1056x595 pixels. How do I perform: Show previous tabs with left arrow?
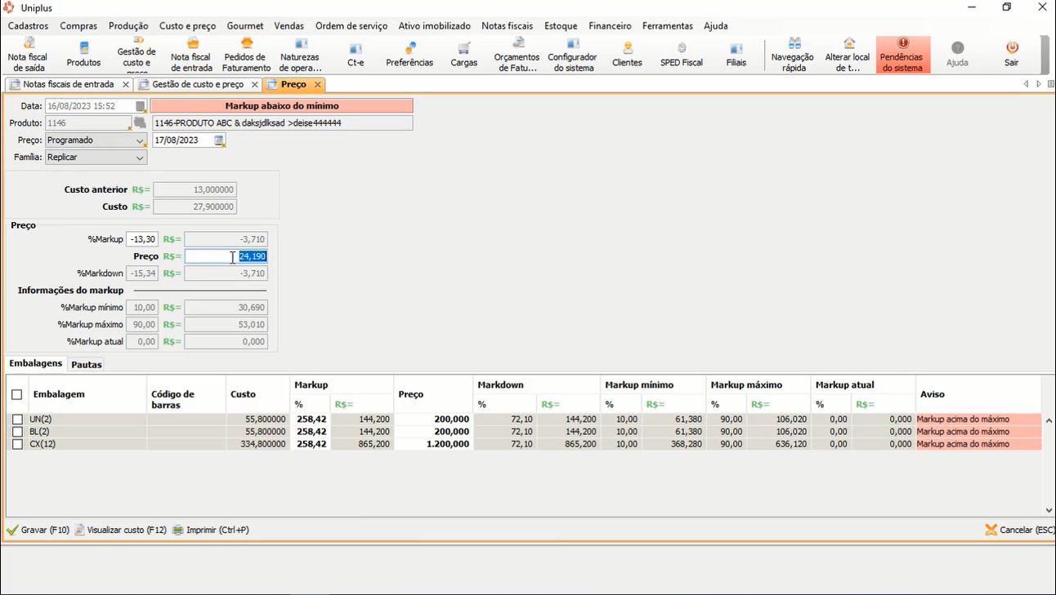1026,84
